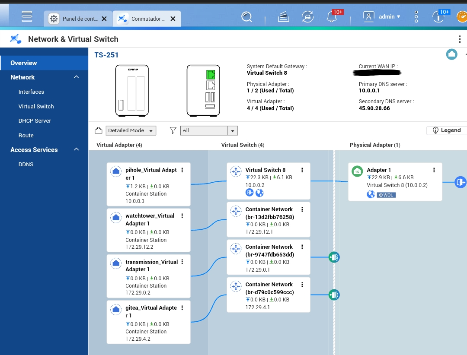Click the gateway icon right of Adapter 1
Screen dimensions: 467x355
[460, 182]
